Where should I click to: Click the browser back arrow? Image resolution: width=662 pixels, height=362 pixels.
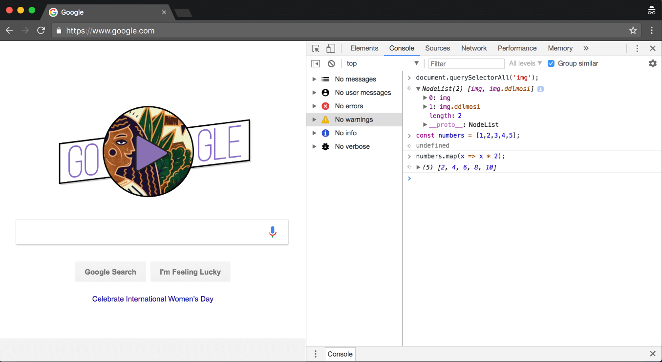(x=9, y=30)
